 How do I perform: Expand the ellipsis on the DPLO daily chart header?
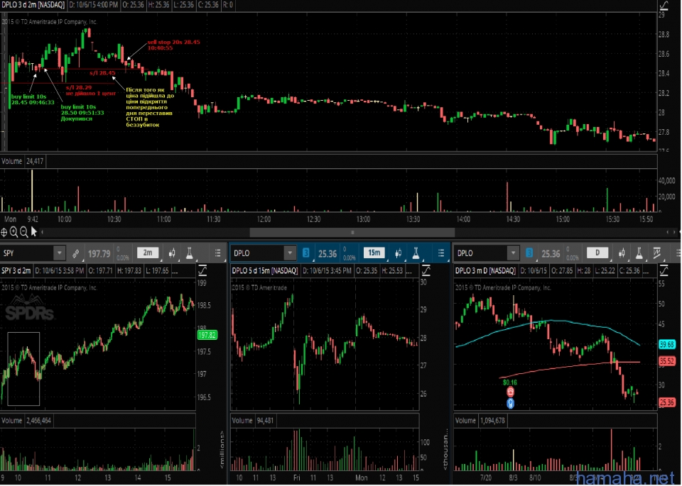[x=646, y=271]
